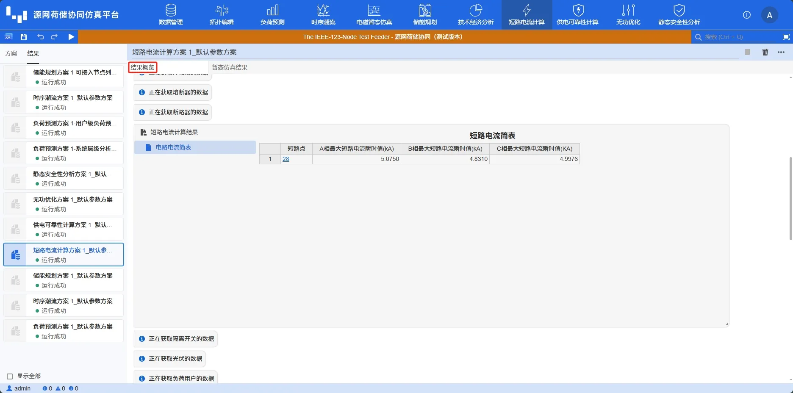Delete scheme with trash icon
Viewport: 793px width, 393px height.
tap(765, 52)
